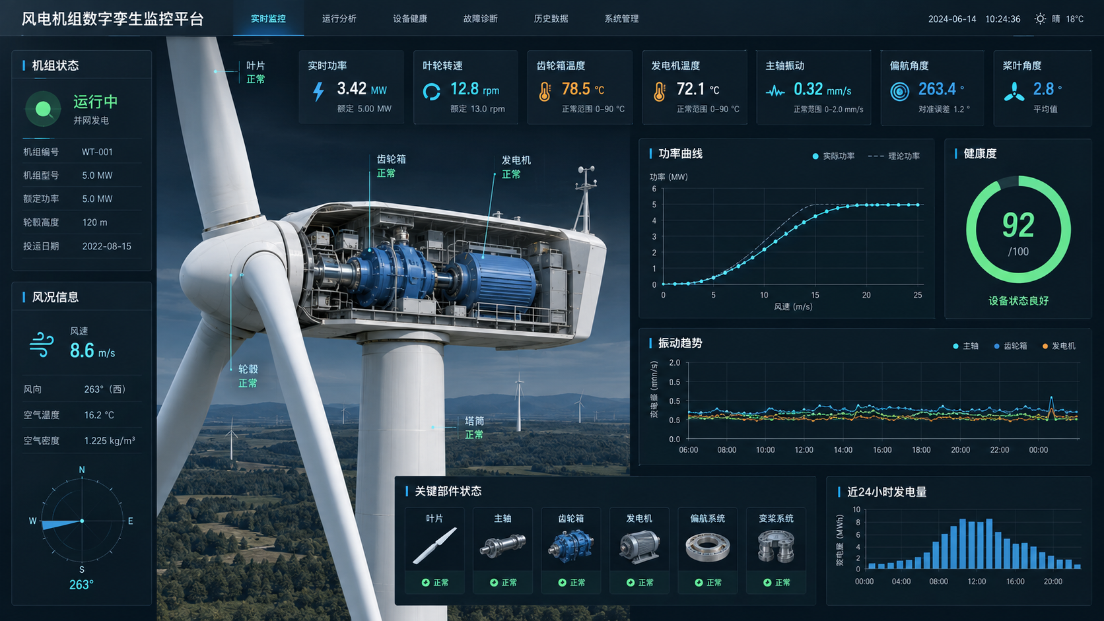Switch to 运行分析 tab
This screenshot has height=621, width=1104.
click(339, 18)
